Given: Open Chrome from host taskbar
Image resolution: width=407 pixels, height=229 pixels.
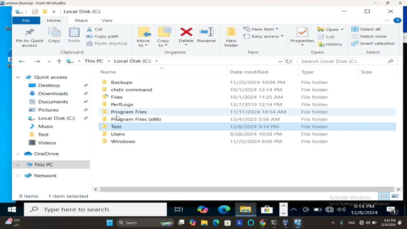Looking at the screenshot, I should pos(263,223).
